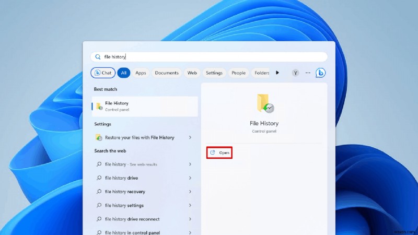Image resolution: width=418 pixels, height=235 pixels.
Task: Click the File History title in preview pane
Action: [x=264, y=123]
